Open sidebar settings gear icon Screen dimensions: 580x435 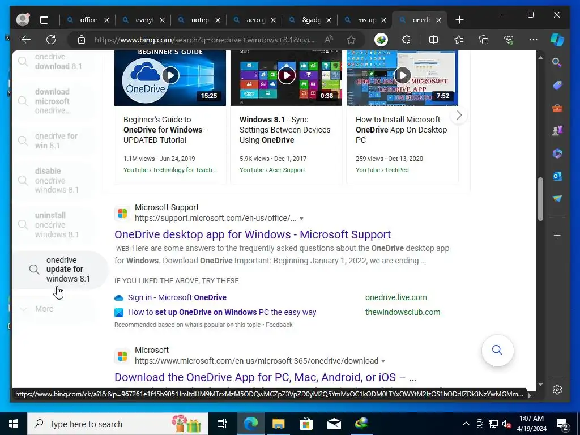(557, 390)
